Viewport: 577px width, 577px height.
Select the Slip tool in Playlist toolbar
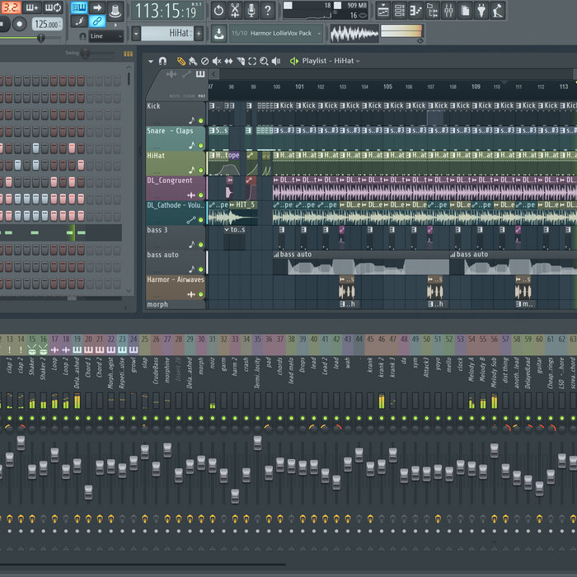[x=228, y=61]
